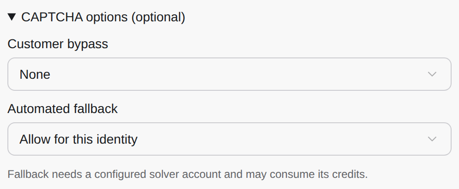Viewport: 459px width, 189px height.
Task: Click the down arrow of Customer bypass select
Action: 432,74
